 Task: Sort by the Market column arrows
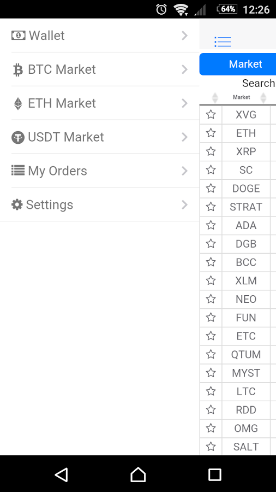(x=263, y=98)
